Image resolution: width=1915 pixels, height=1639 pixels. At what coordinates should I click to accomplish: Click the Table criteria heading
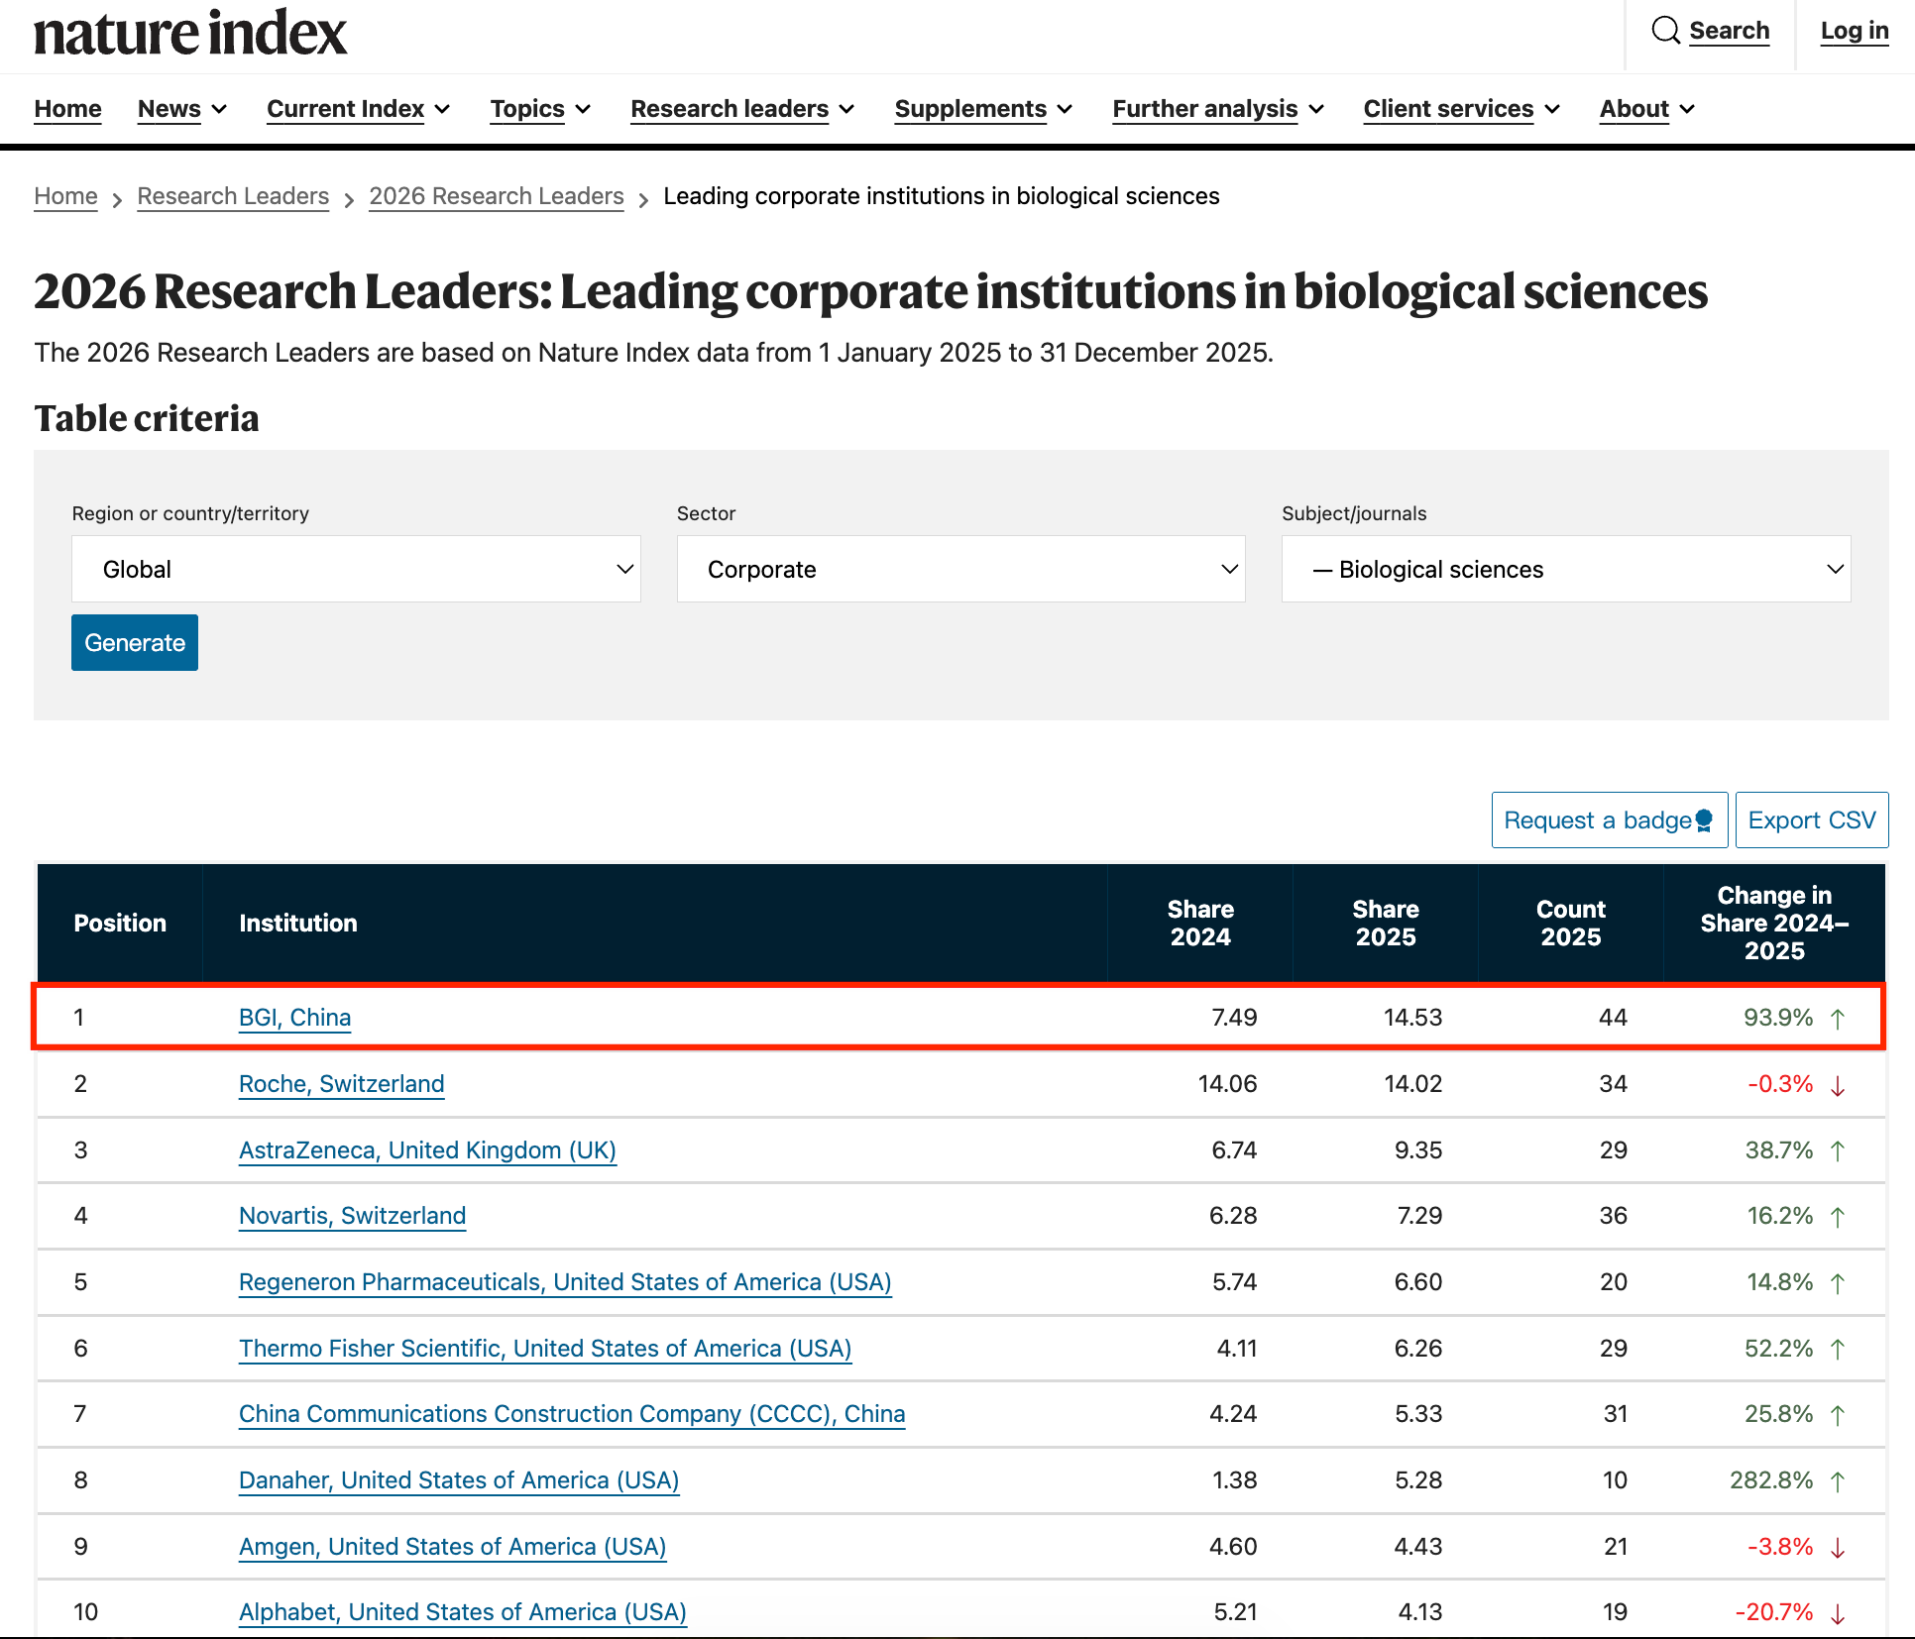pyautogui.click(x=147, y=418)
